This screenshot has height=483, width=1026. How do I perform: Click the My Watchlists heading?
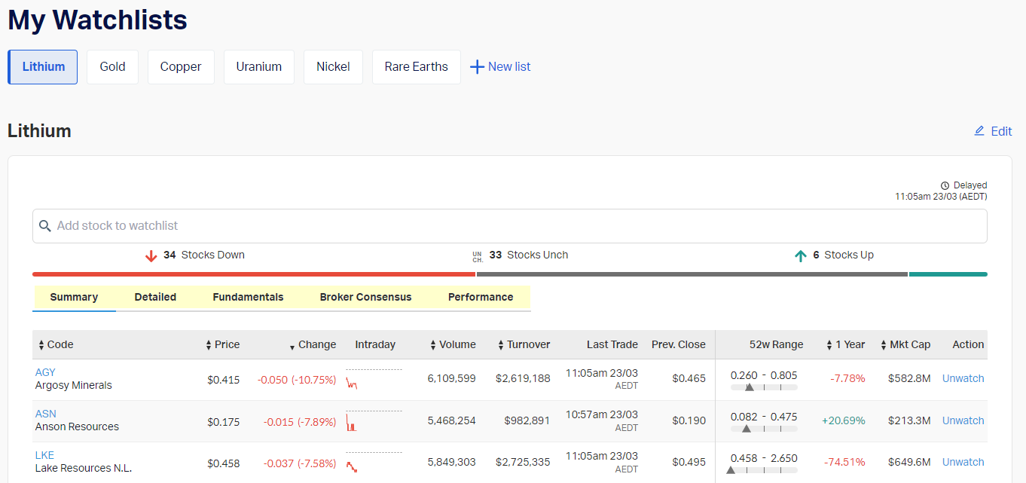tap(98, 20)
